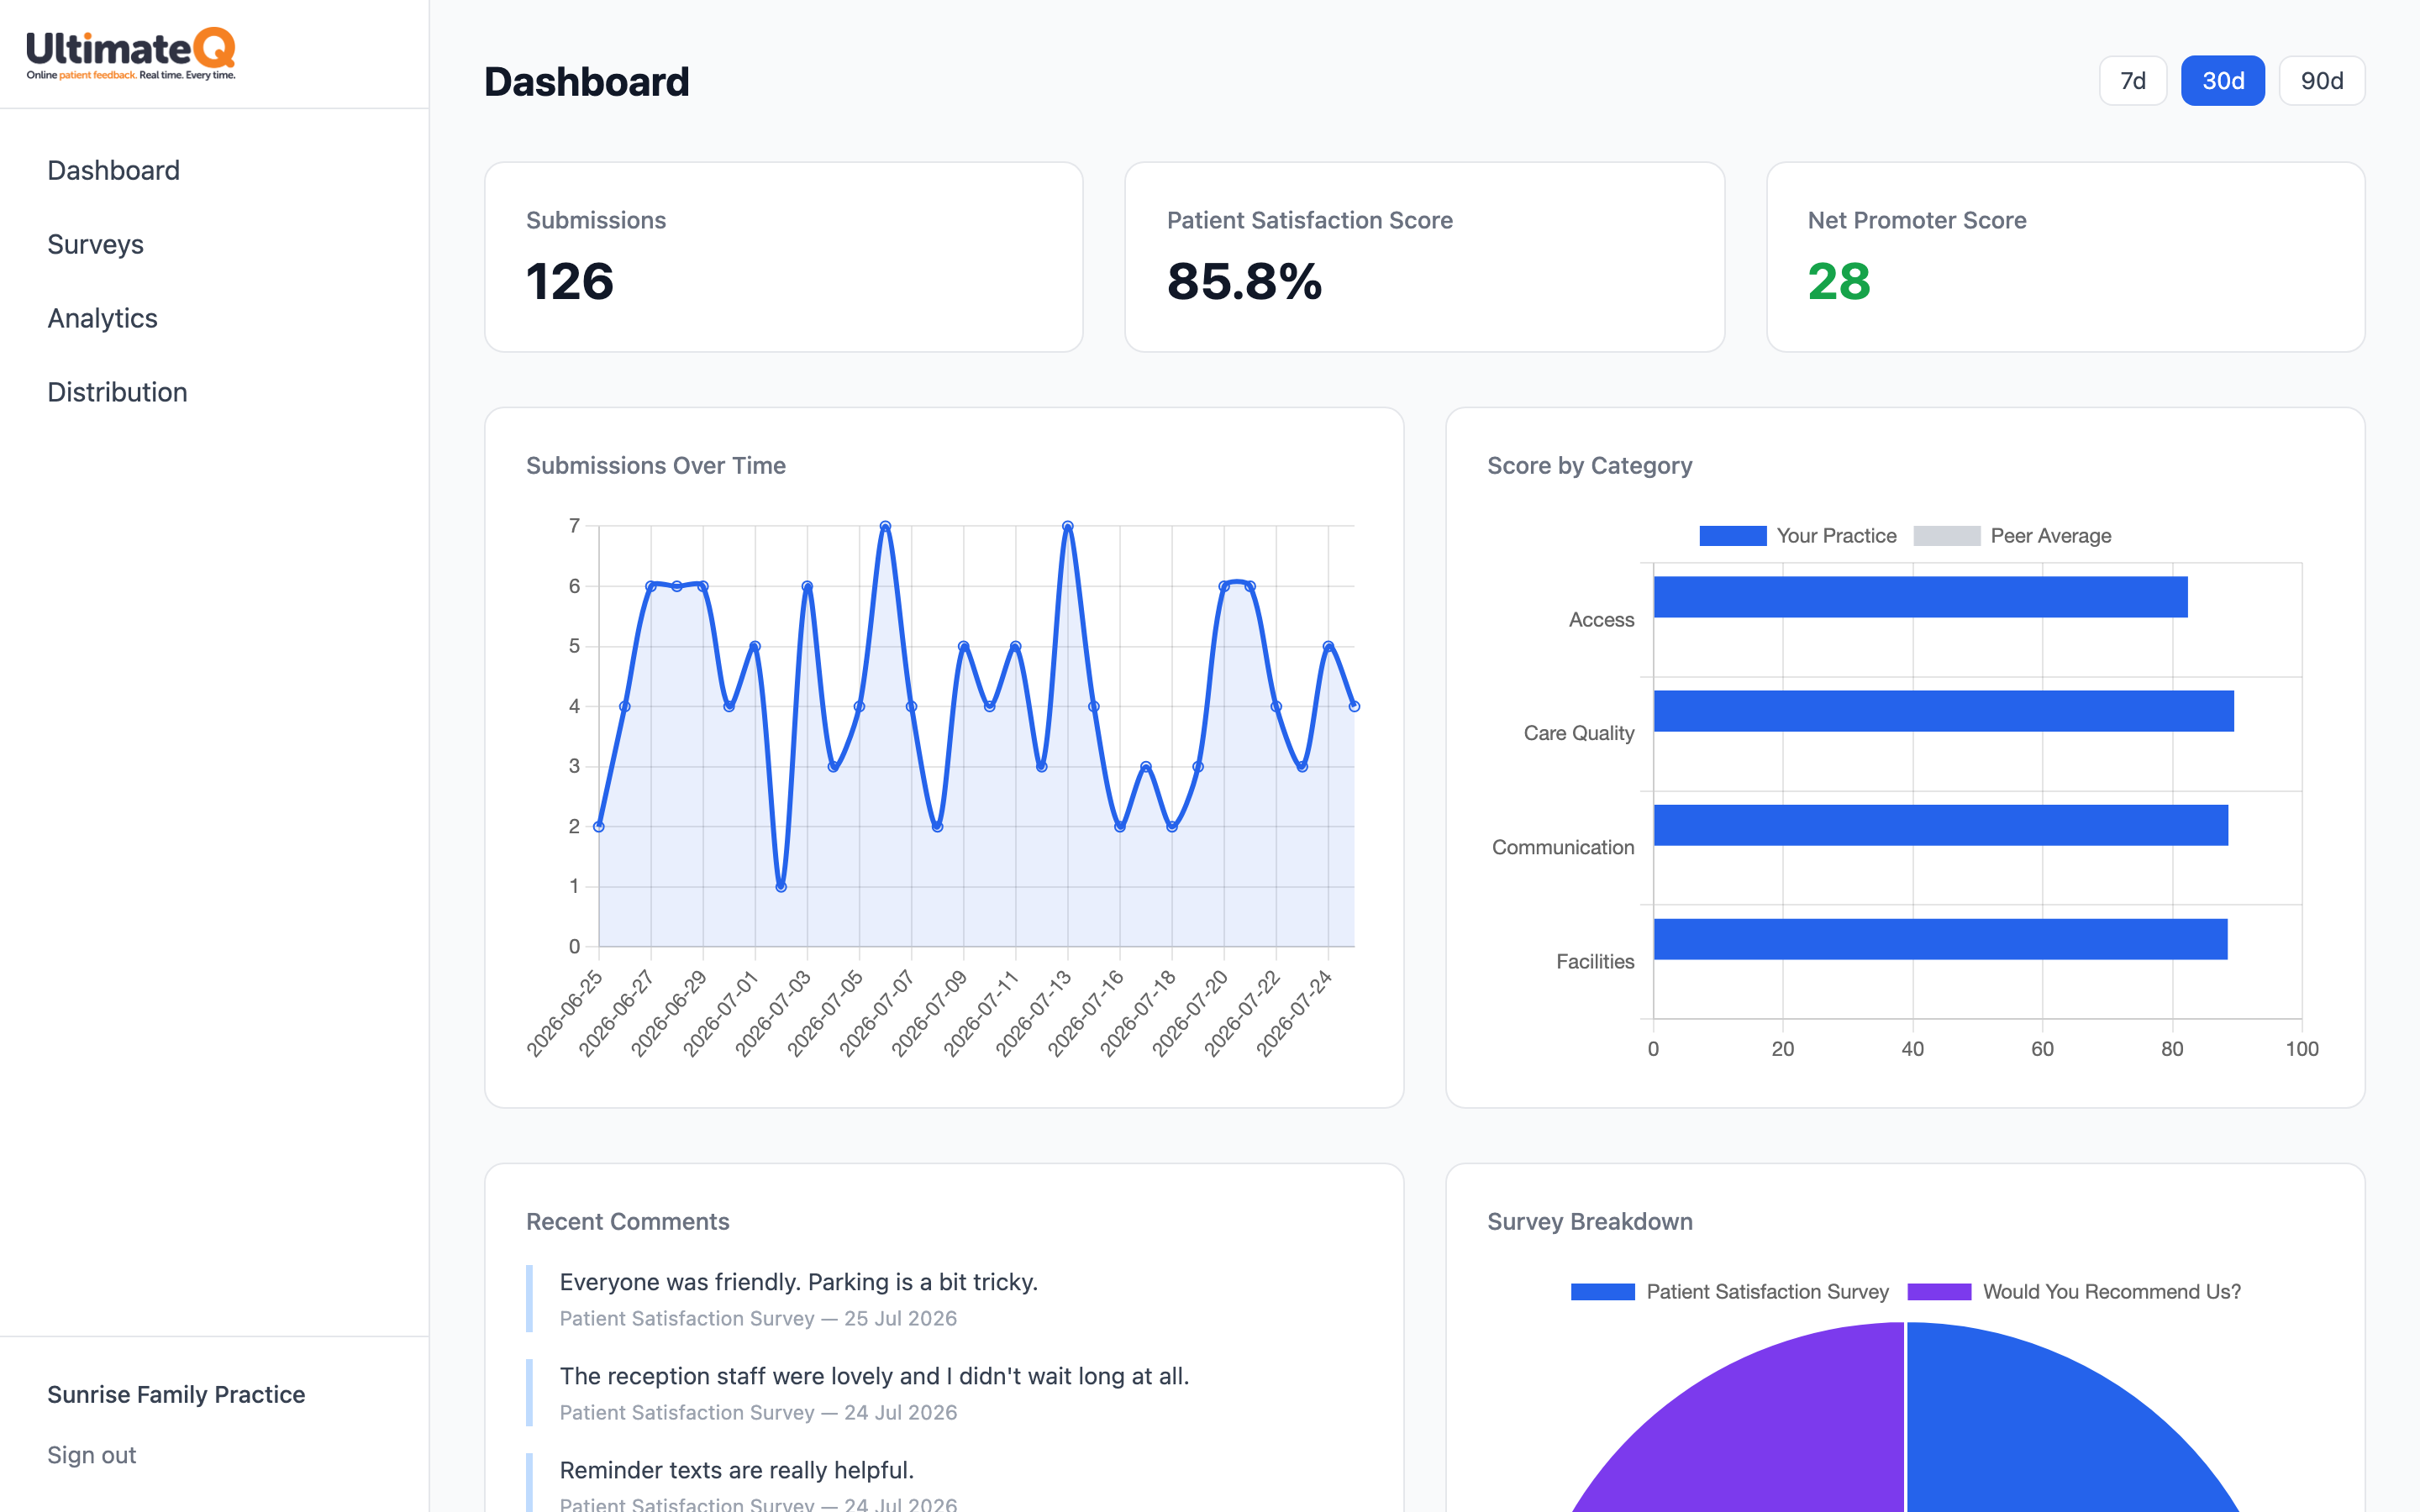Screen dimensions: 2420x1512
Task: Toggle Would You Recommend Us? legend swatch
Action: point(1939,1292)
